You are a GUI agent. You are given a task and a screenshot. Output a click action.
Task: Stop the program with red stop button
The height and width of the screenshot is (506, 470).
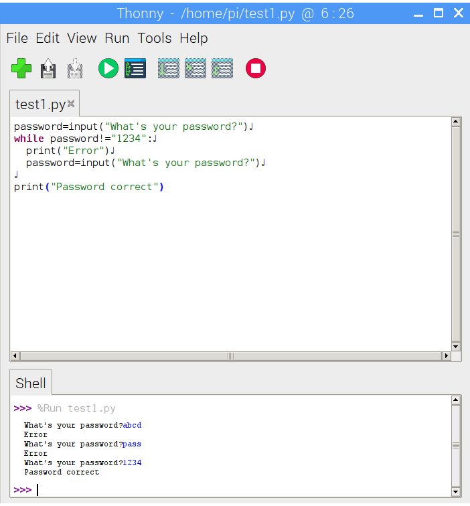coord(256,68)
